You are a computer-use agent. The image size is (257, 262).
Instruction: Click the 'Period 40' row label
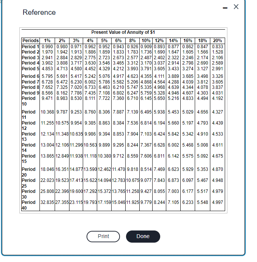pyautogui.click(x=28, y=205)
